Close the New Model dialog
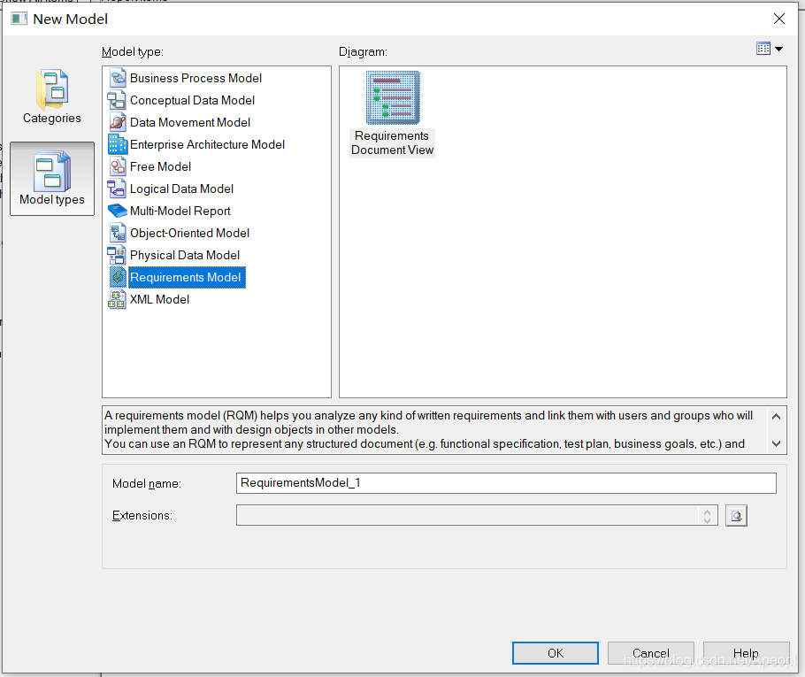The image size is (805, 677). [x=778, y=19]
